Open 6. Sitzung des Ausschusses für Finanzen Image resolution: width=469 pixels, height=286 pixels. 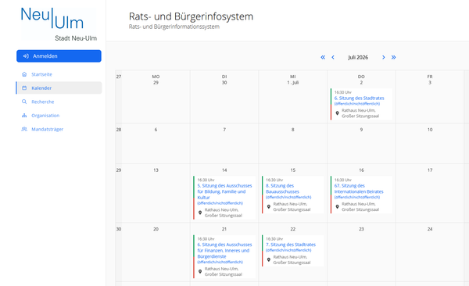(224, 250)
